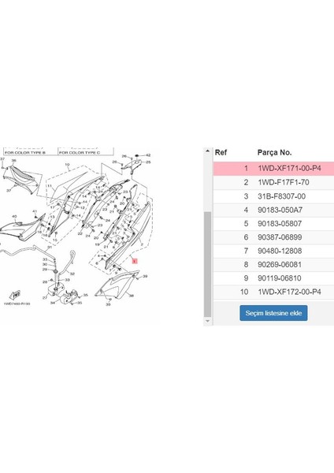Click the highlighted red marker 1 in diagram
Screen dimensions: 334x473
point(135,261)
